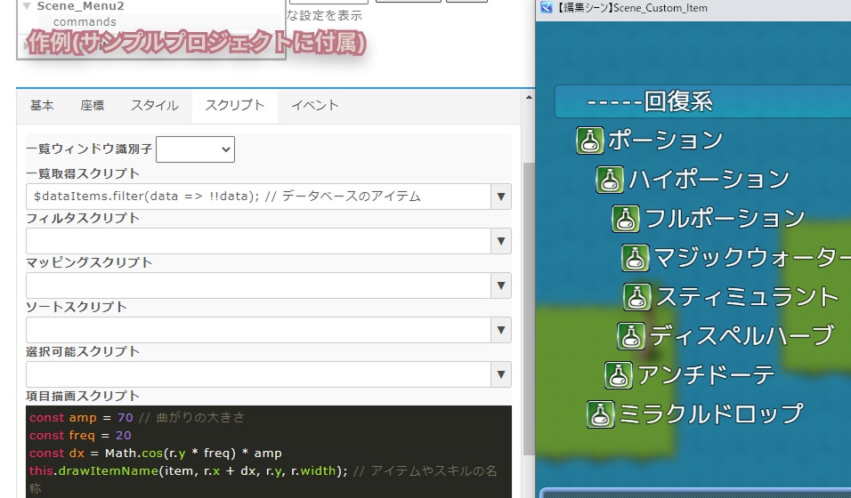This screenshot has height=498, width=851.
Task: Click the const freq = 20 code line
Action: point(80,435)
